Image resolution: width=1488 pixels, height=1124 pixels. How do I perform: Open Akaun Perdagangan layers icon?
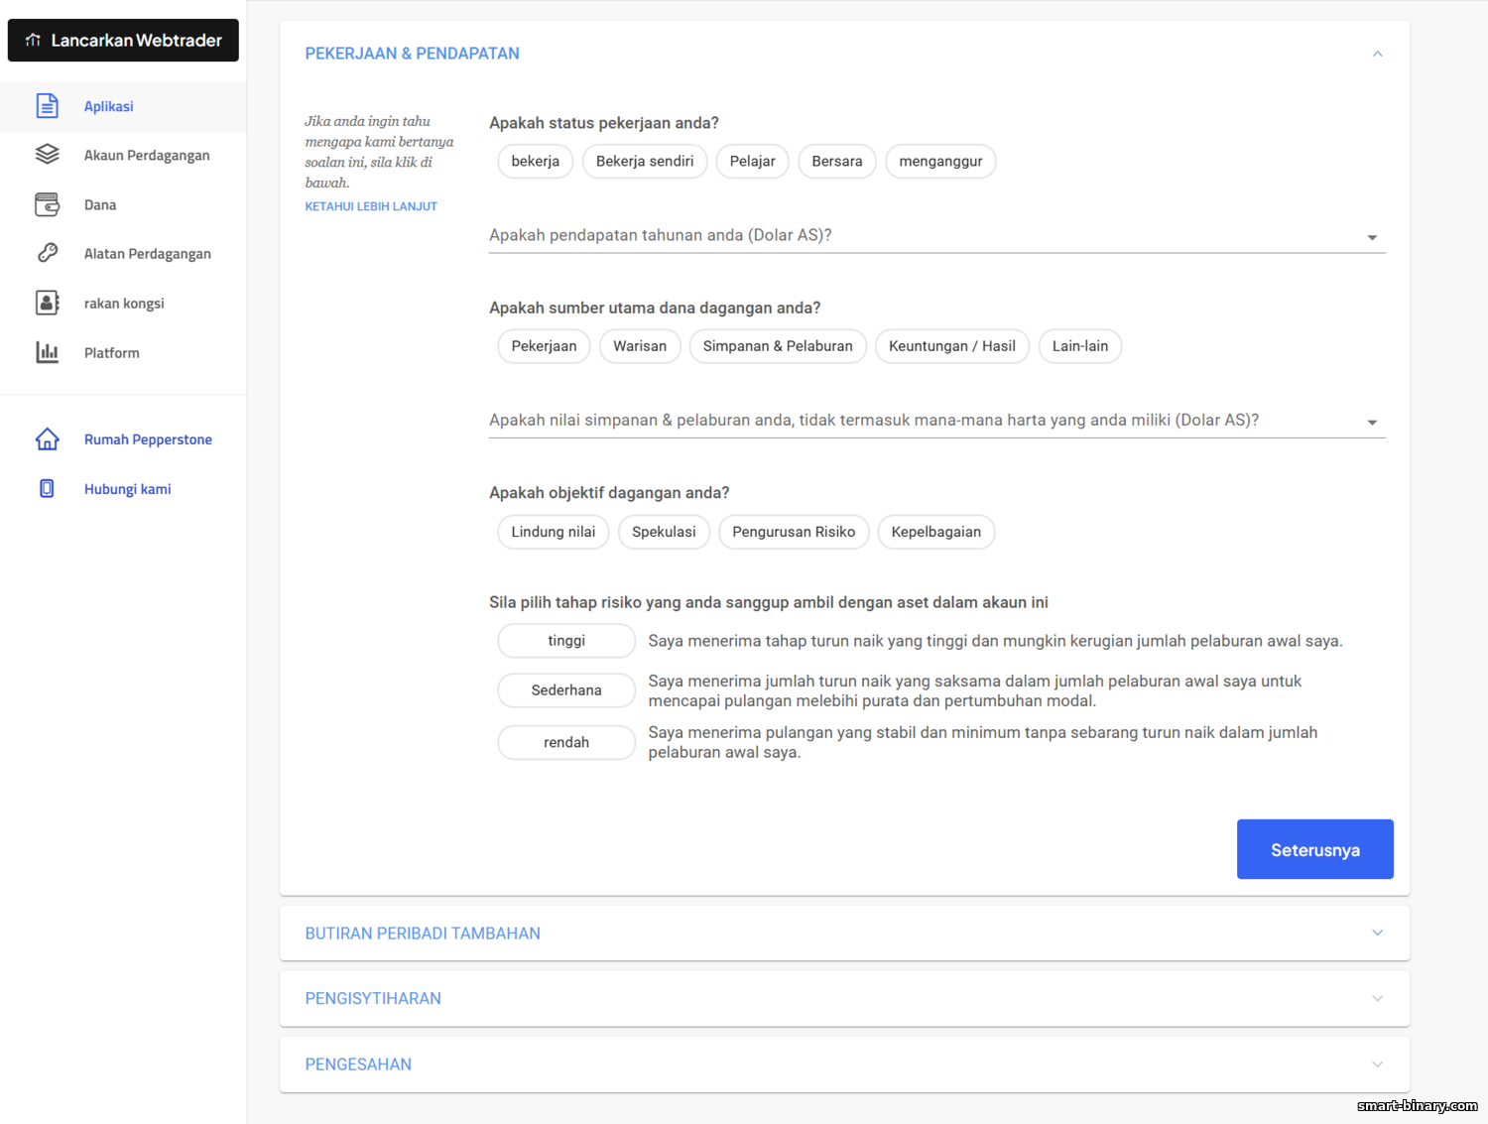point(47,155)
